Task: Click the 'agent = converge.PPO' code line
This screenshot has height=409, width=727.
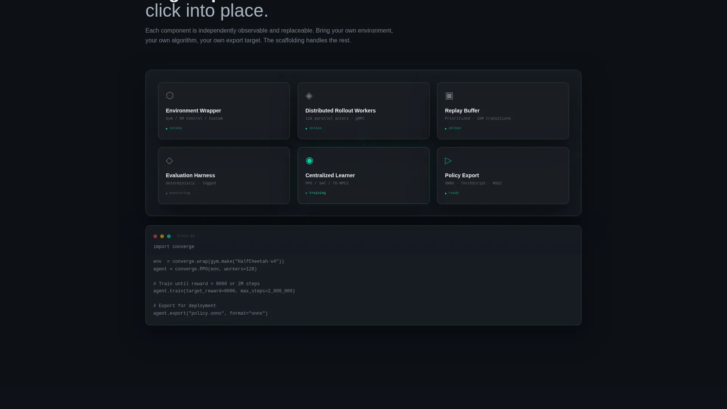Action: click(205, 269)
